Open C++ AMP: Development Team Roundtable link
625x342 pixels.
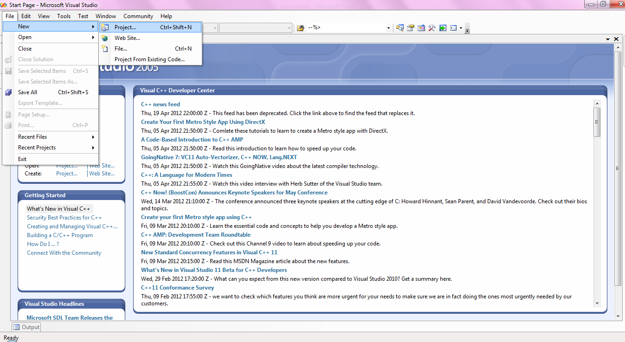pyautogui.click(x=196, y=235)
